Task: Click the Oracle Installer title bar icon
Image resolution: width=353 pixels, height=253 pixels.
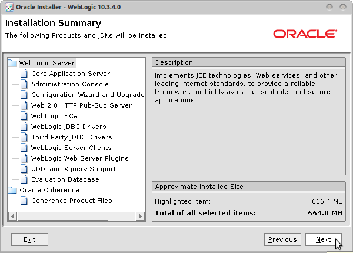Action: click(x=9, y=7)
